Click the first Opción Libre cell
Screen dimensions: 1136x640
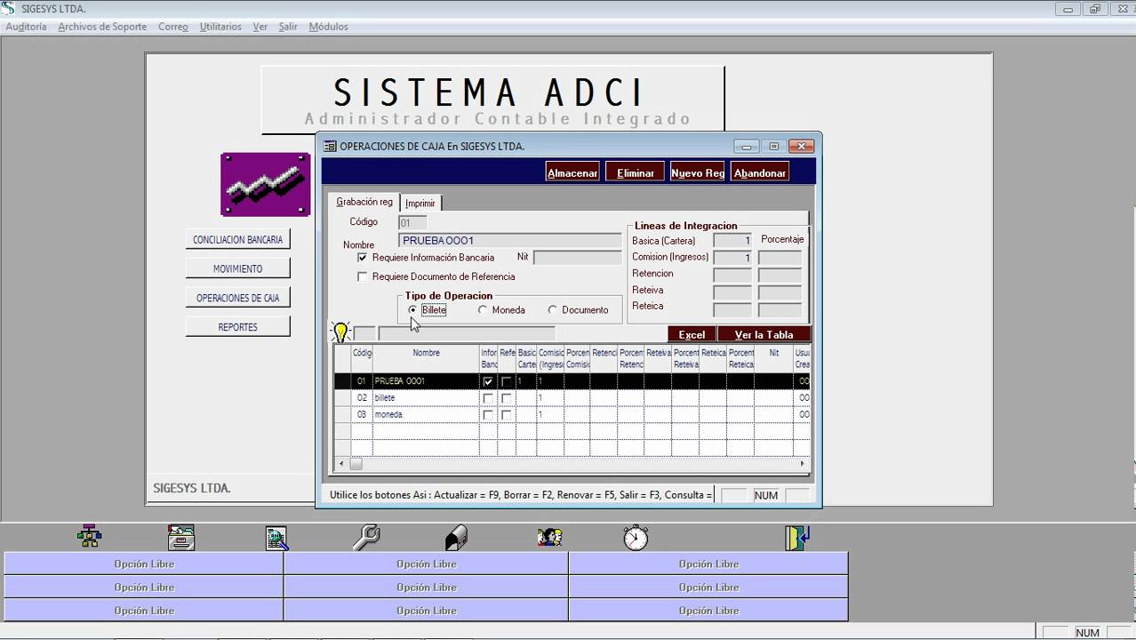144,564
